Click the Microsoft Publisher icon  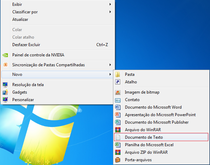point(118,122)
